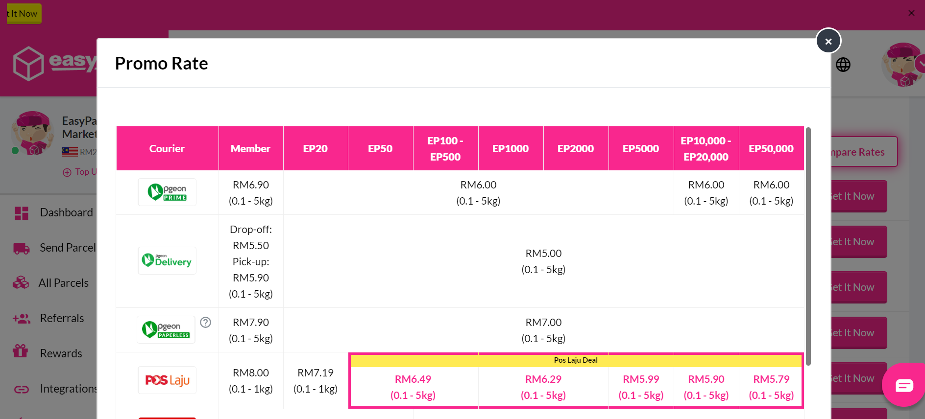Click the Pgeon Paperless courier logo
The height and width of the screenshot is (419, 925).
[x=166, y=329]
